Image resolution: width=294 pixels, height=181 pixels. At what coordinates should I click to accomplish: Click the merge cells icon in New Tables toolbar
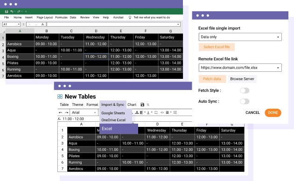175,112
